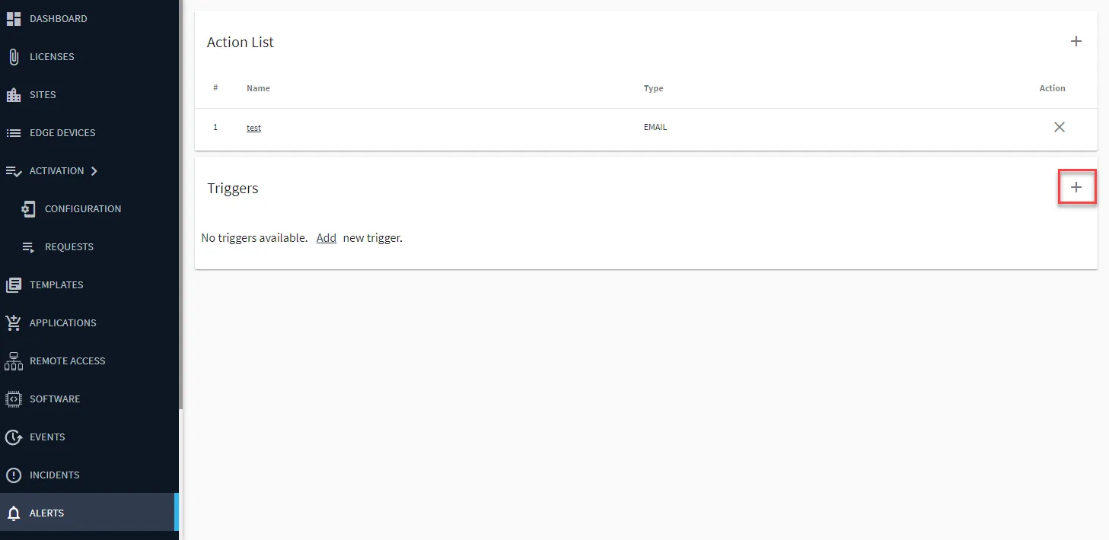Open the Incidents page
This screenshot has width=1109, height=540.
pos(55,475)
